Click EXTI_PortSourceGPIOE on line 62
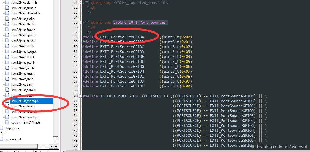Viewport: 310px width, 152px height. (x=122, y=57)
